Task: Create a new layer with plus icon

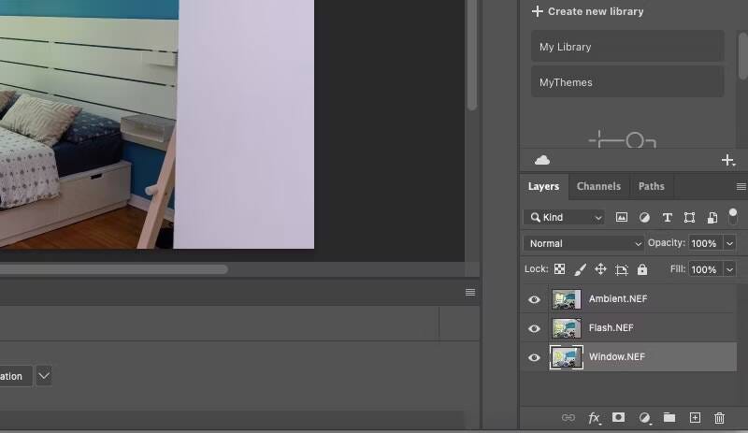Action: click(695, 418)
